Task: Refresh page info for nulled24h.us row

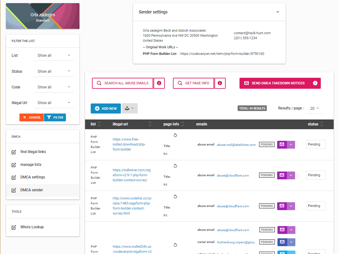Action: (175, 245)
